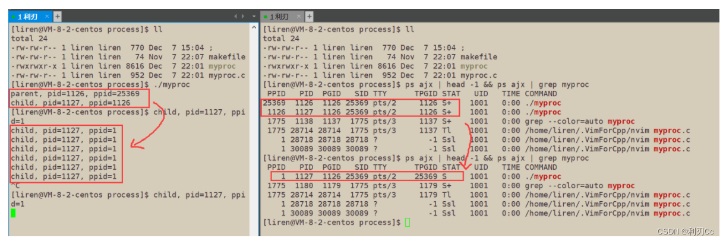Click the solid green cursor in left pane
Screen dimensions: 723x241
pos(13,213)
